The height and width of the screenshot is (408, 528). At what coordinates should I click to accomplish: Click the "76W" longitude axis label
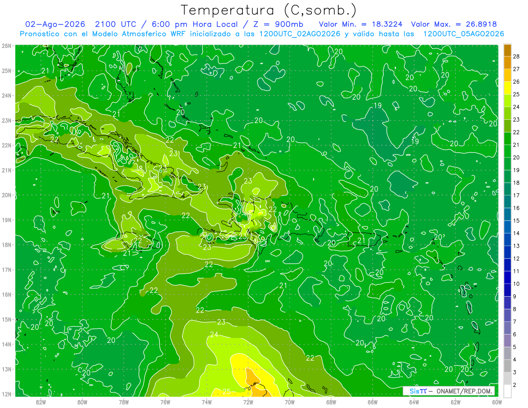click(165, 402)
